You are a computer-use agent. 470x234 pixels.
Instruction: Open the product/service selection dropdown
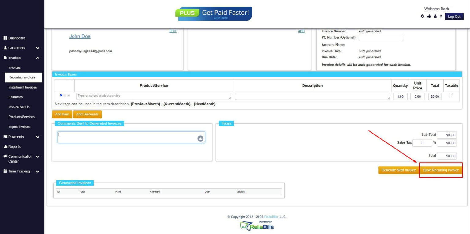point(153,96)
